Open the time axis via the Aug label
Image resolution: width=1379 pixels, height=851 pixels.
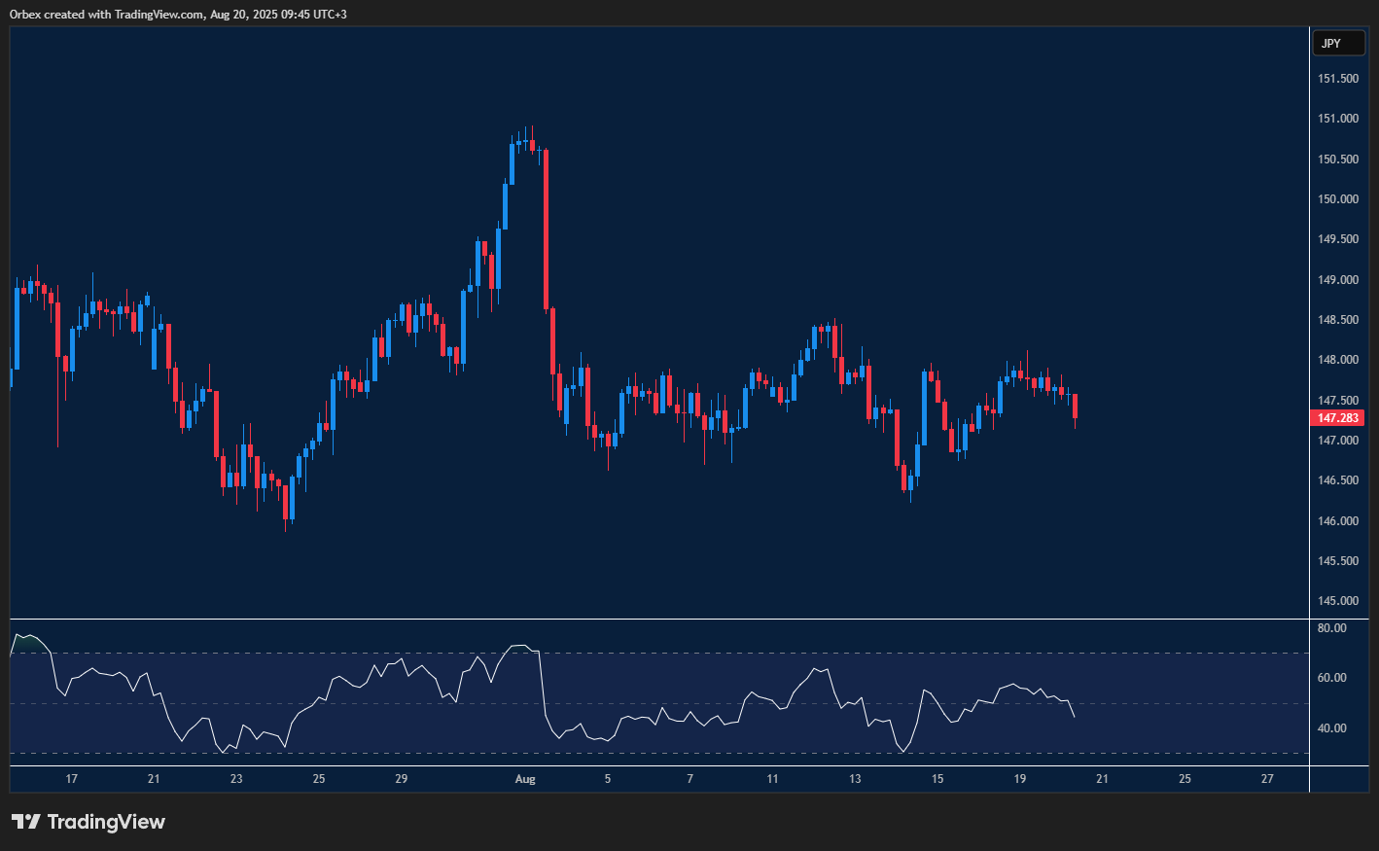tap(525, 779)
